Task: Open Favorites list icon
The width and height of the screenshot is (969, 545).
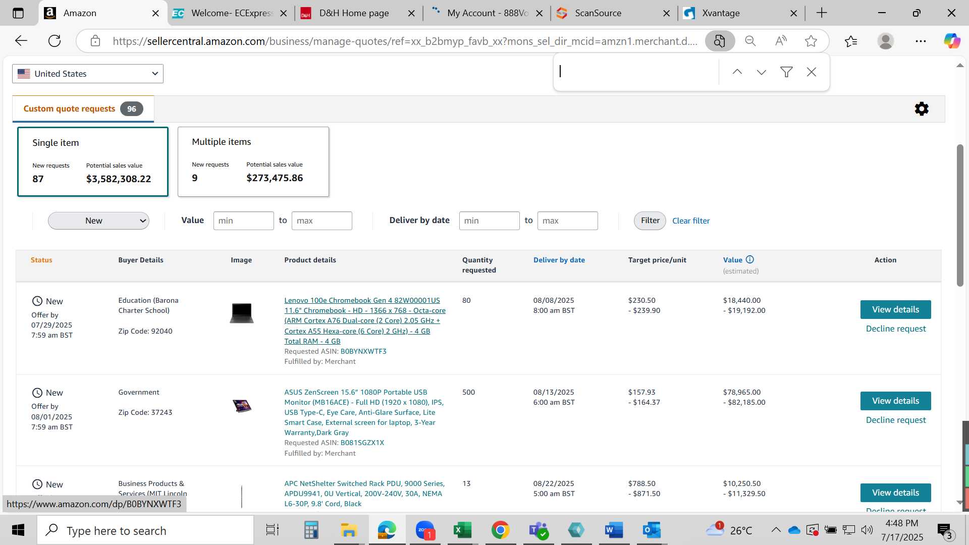Action: pos(851,41)
